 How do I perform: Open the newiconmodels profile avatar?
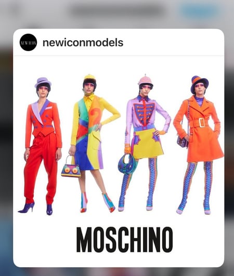(28, 42)
